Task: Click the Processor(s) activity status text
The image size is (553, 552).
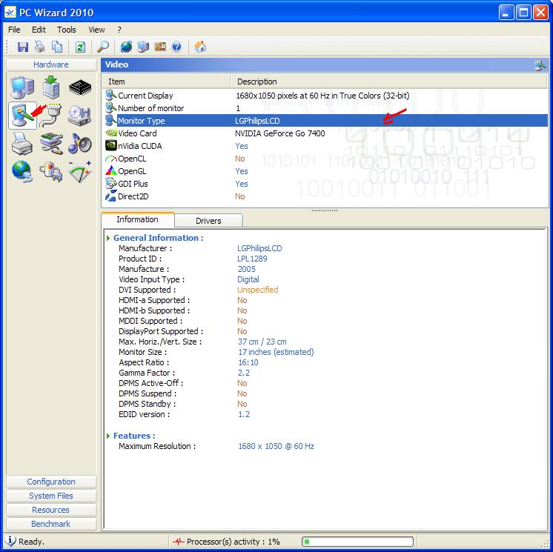Action: coord(233,542)
